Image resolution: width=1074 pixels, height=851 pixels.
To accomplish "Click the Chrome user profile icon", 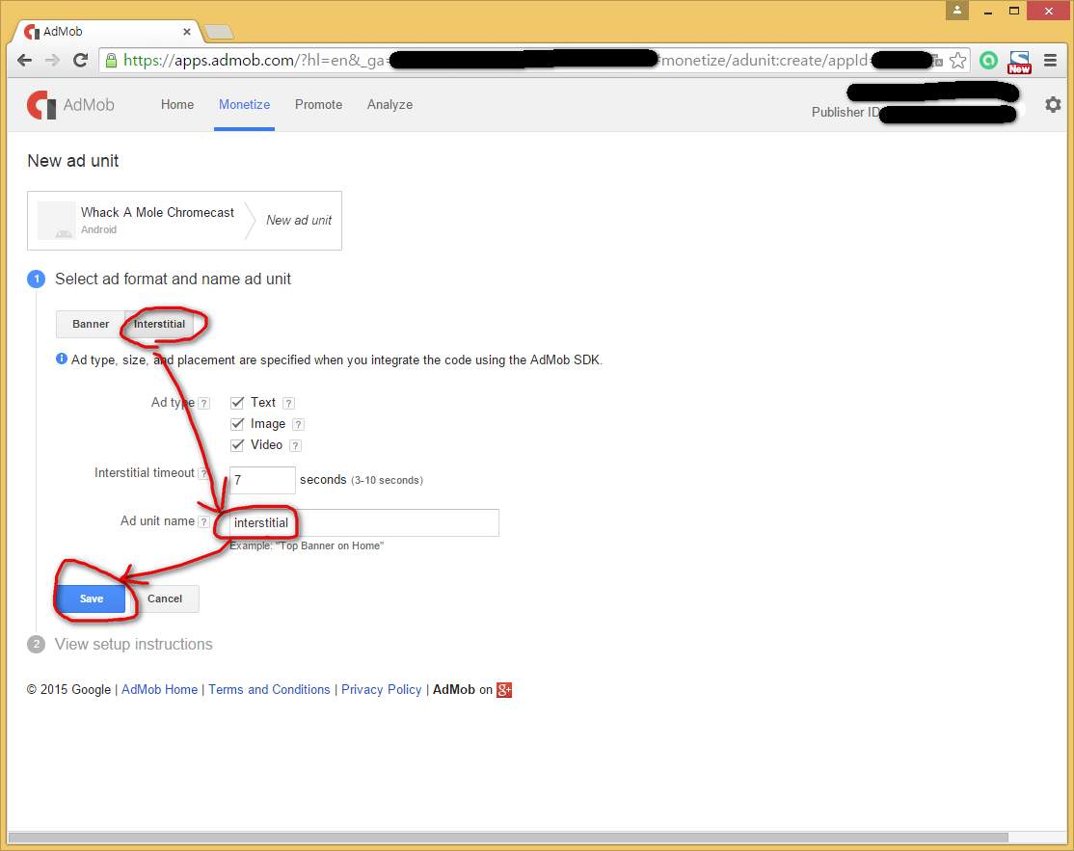I will click(957, 11).
